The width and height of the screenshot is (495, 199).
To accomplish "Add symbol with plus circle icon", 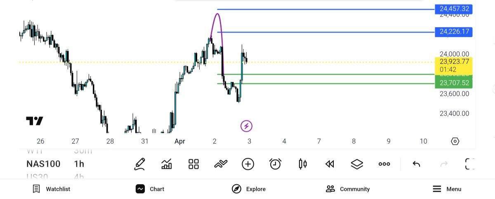I will pos(247,164).
